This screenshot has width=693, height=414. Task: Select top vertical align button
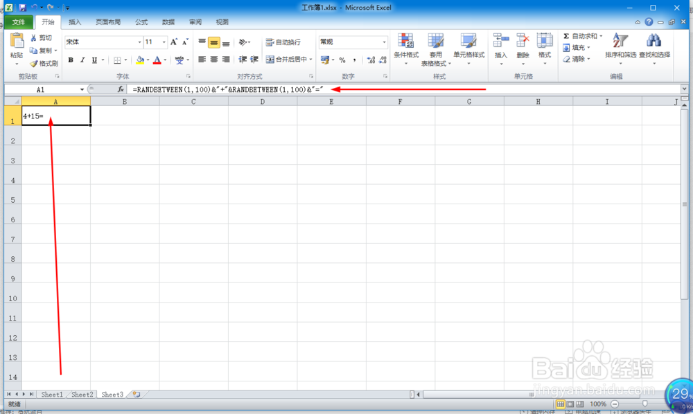tap(202, 42)
